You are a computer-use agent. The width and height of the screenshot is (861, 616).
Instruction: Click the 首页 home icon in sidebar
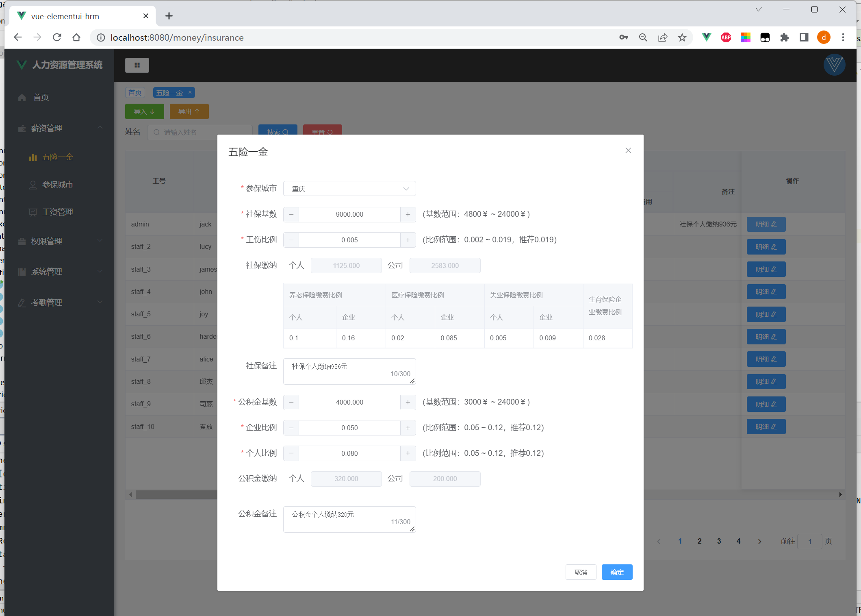tap(22, 98)
